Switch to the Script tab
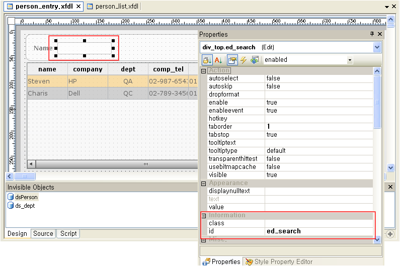The height and width of the screenshot is (266, 400). tap(68, 233)
